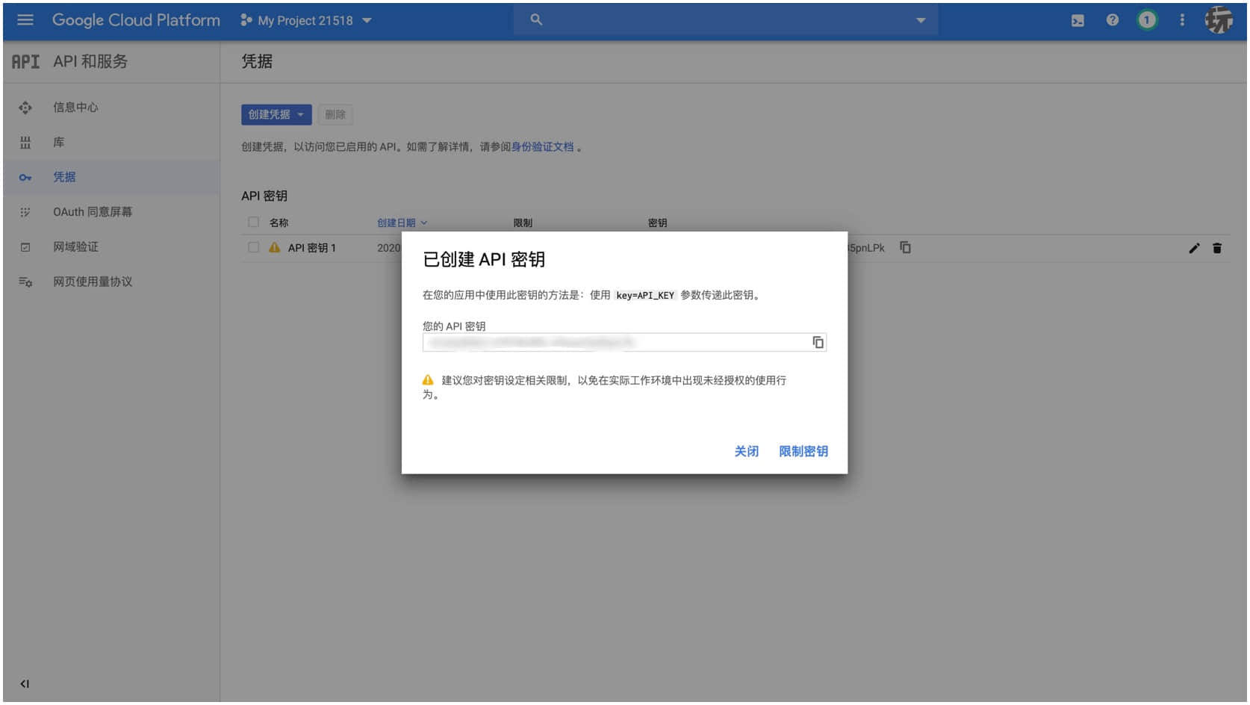
Task: Click the 名称 column header
Action: pyautogui.click(x=279, y=223)
